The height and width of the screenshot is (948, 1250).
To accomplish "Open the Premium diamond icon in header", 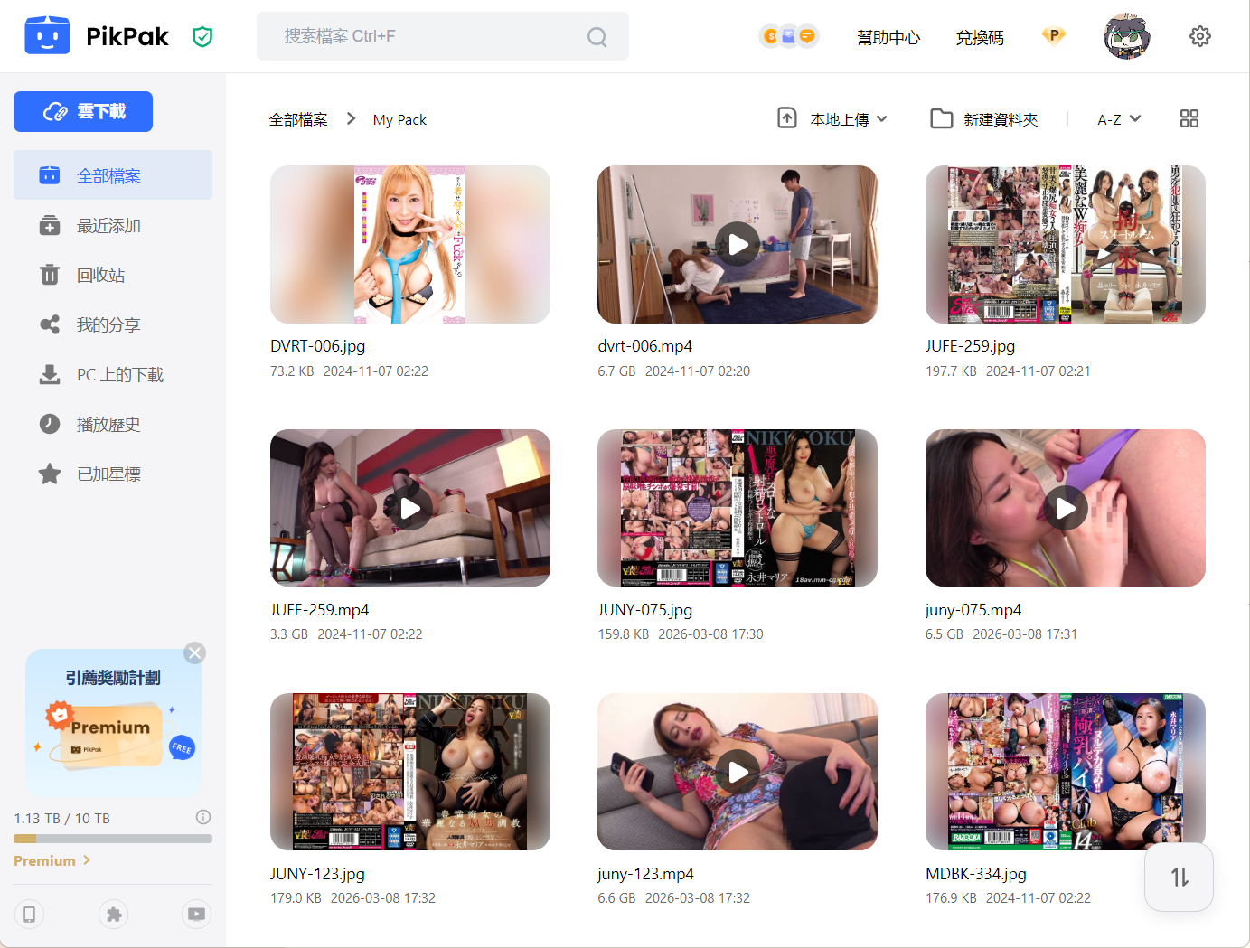I will tap(1053, 36).
